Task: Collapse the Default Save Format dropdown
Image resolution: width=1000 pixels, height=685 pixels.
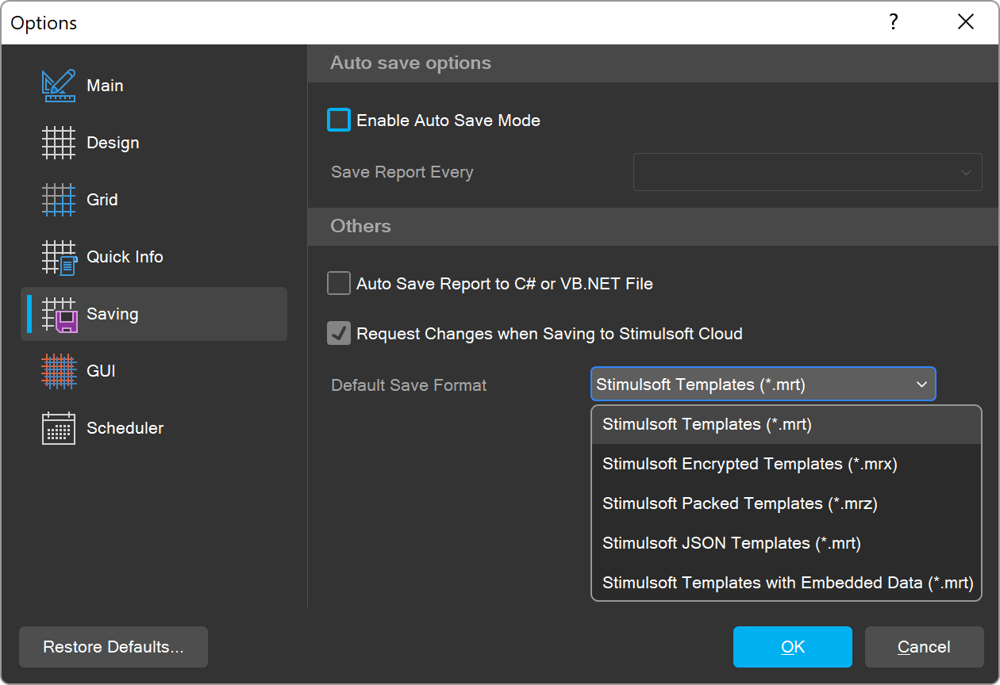Action: pyautogui.click(x=921, y=385)
